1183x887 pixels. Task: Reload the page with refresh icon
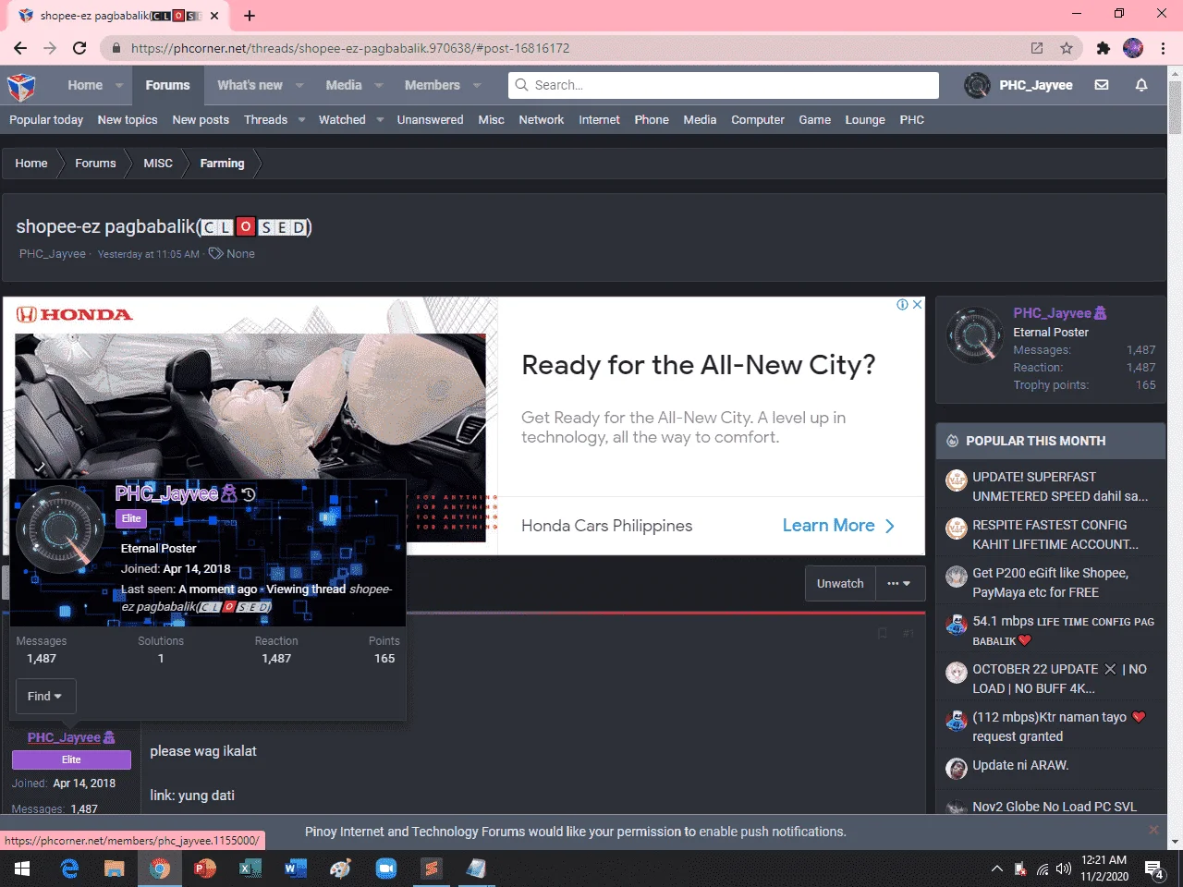pyautogui.click(x=79, y=48)
